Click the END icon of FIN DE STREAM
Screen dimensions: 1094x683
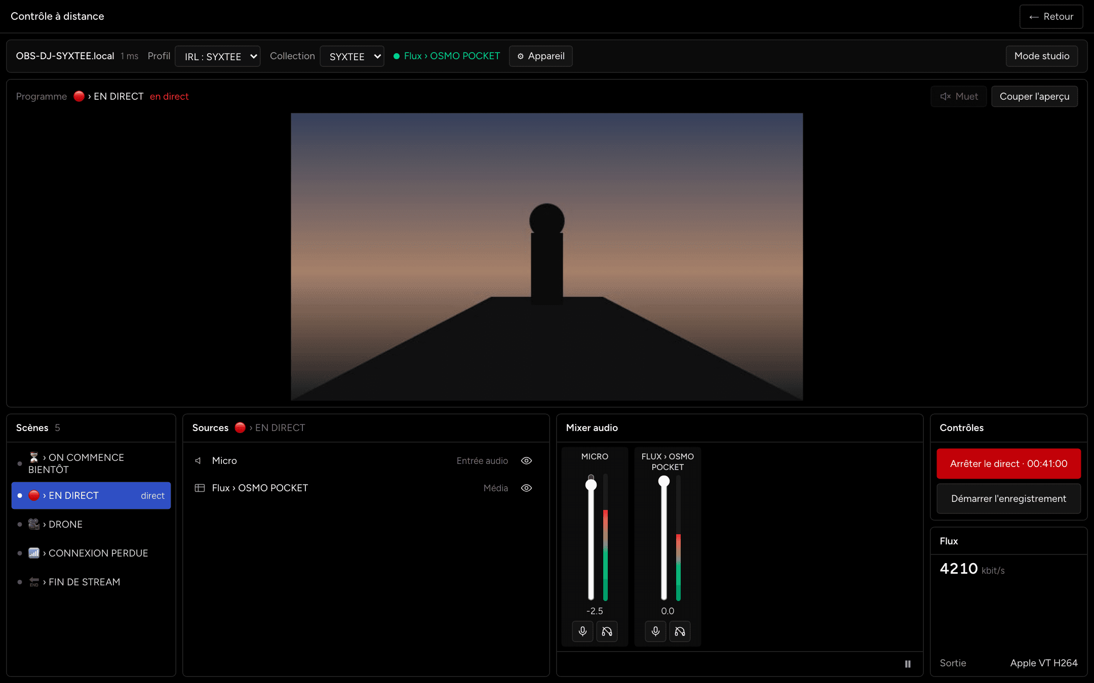coord(34,582)
